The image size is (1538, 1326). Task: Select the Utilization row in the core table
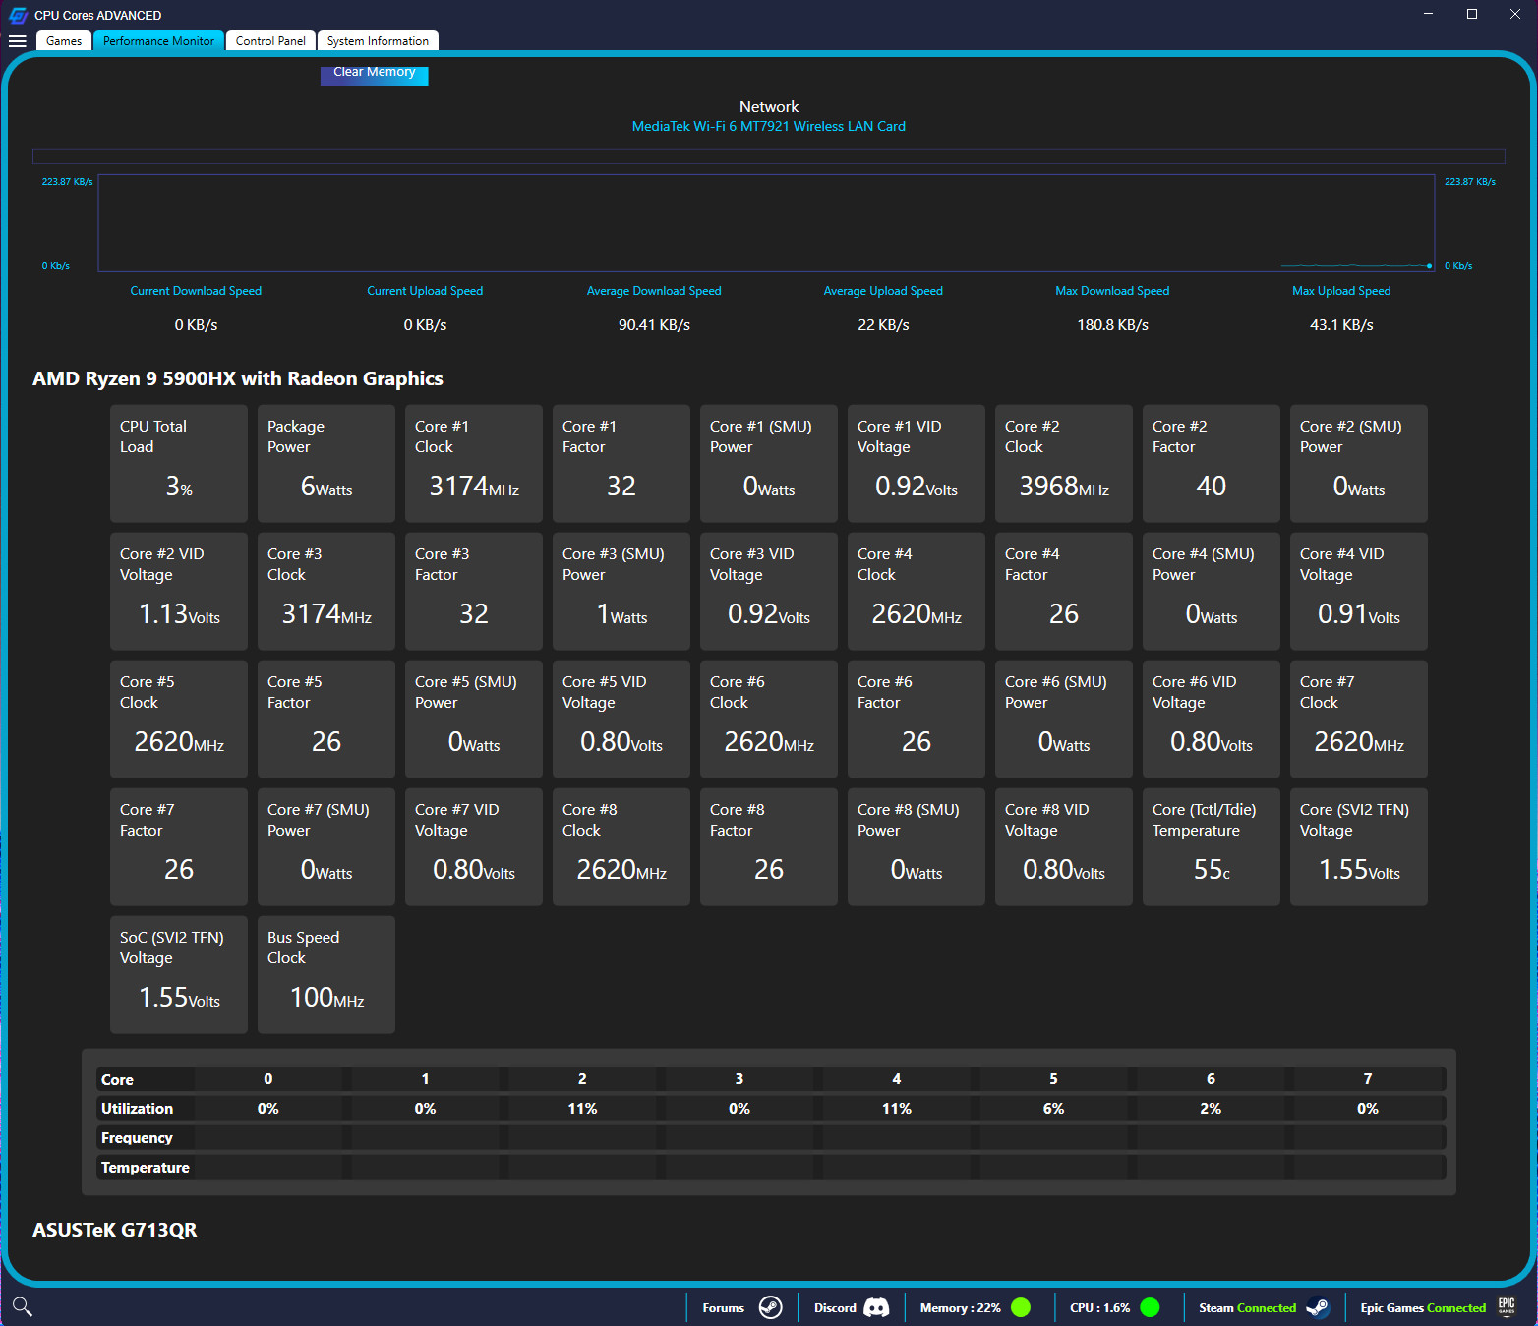tap(137, 1108)
